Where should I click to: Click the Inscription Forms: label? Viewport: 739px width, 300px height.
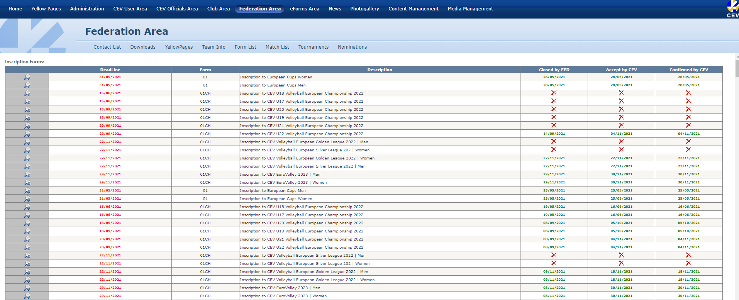(x=25, y=62)
